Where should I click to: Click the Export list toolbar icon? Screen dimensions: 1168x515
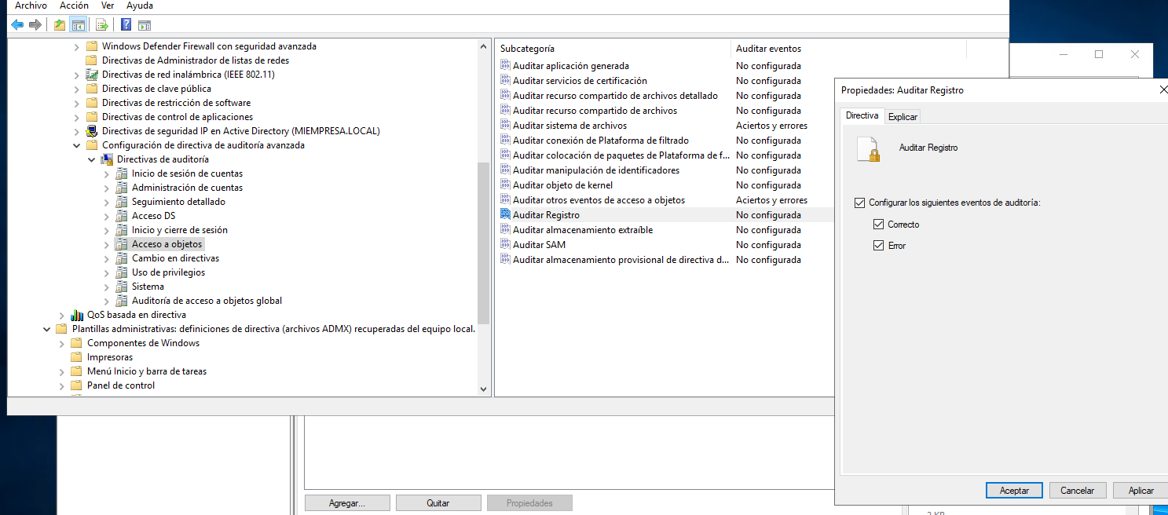[x=101, y=24]
